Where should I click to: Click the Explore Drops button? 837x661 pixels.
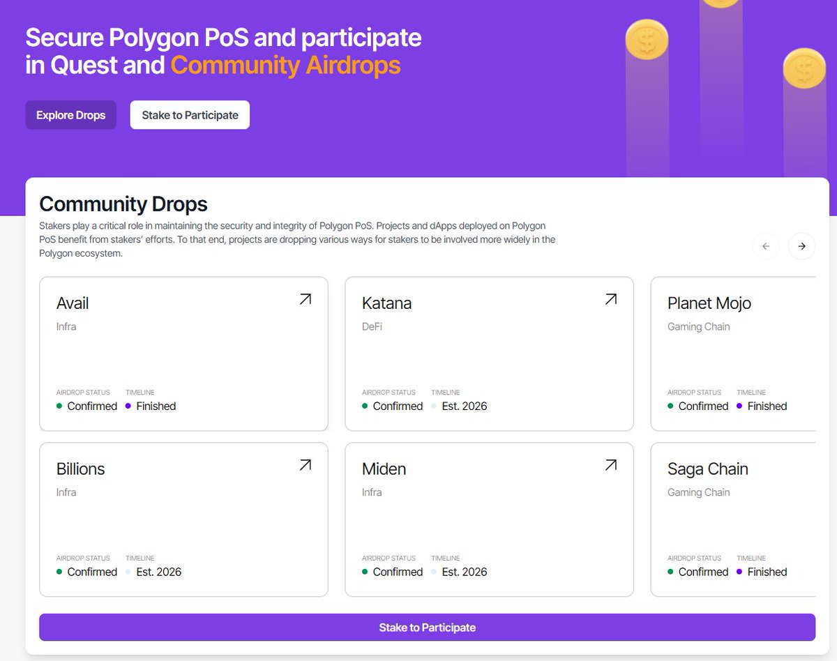71,115
